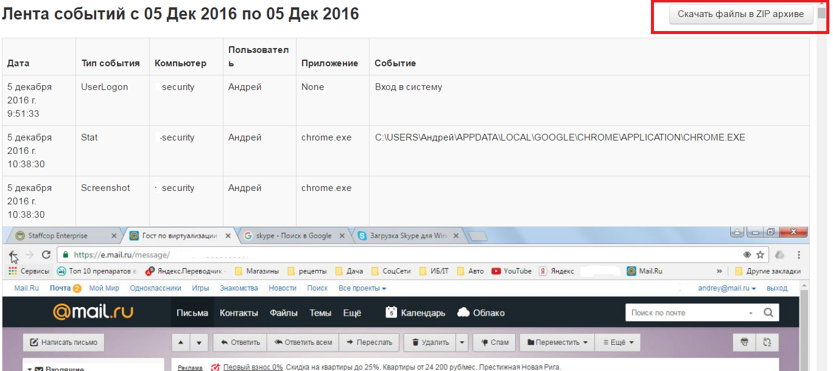
Task: Open the Первый взнос 0% ad link
Action: [253, 367]
